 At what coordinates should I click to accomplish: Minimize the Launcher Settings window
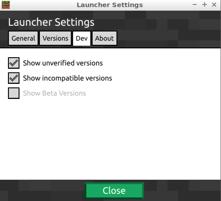tap(194, 5)
